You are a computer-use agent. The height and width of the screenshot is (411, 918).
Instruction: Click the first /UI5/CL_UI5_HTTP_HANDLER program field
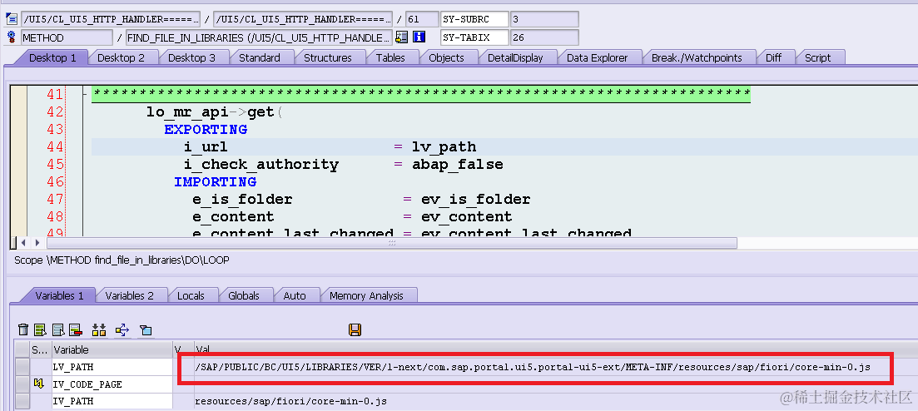pyautogui.click(x=111, y=19)
